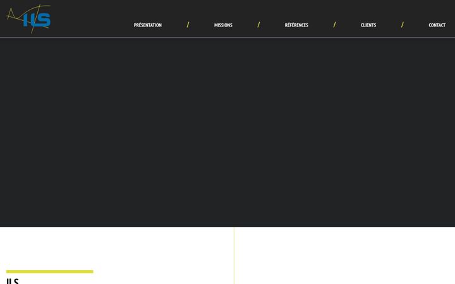
Task: Open the Présentation menu item
Action: click(x=148, y=25)
